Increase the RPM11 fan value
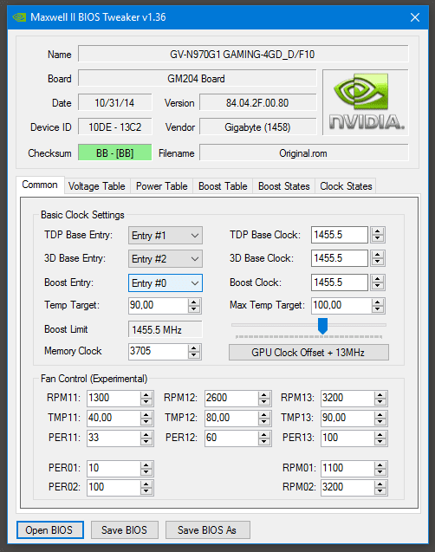Viewport: 435px width, 552px height. tap(146, 394)
